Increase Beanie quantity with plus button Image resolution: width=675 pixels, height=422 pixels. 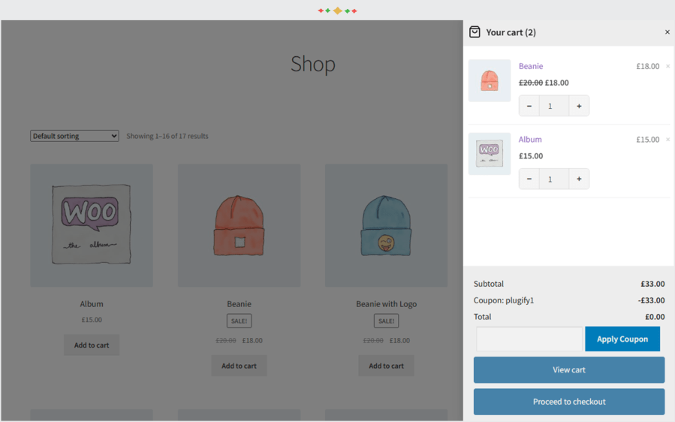point(579,106)
